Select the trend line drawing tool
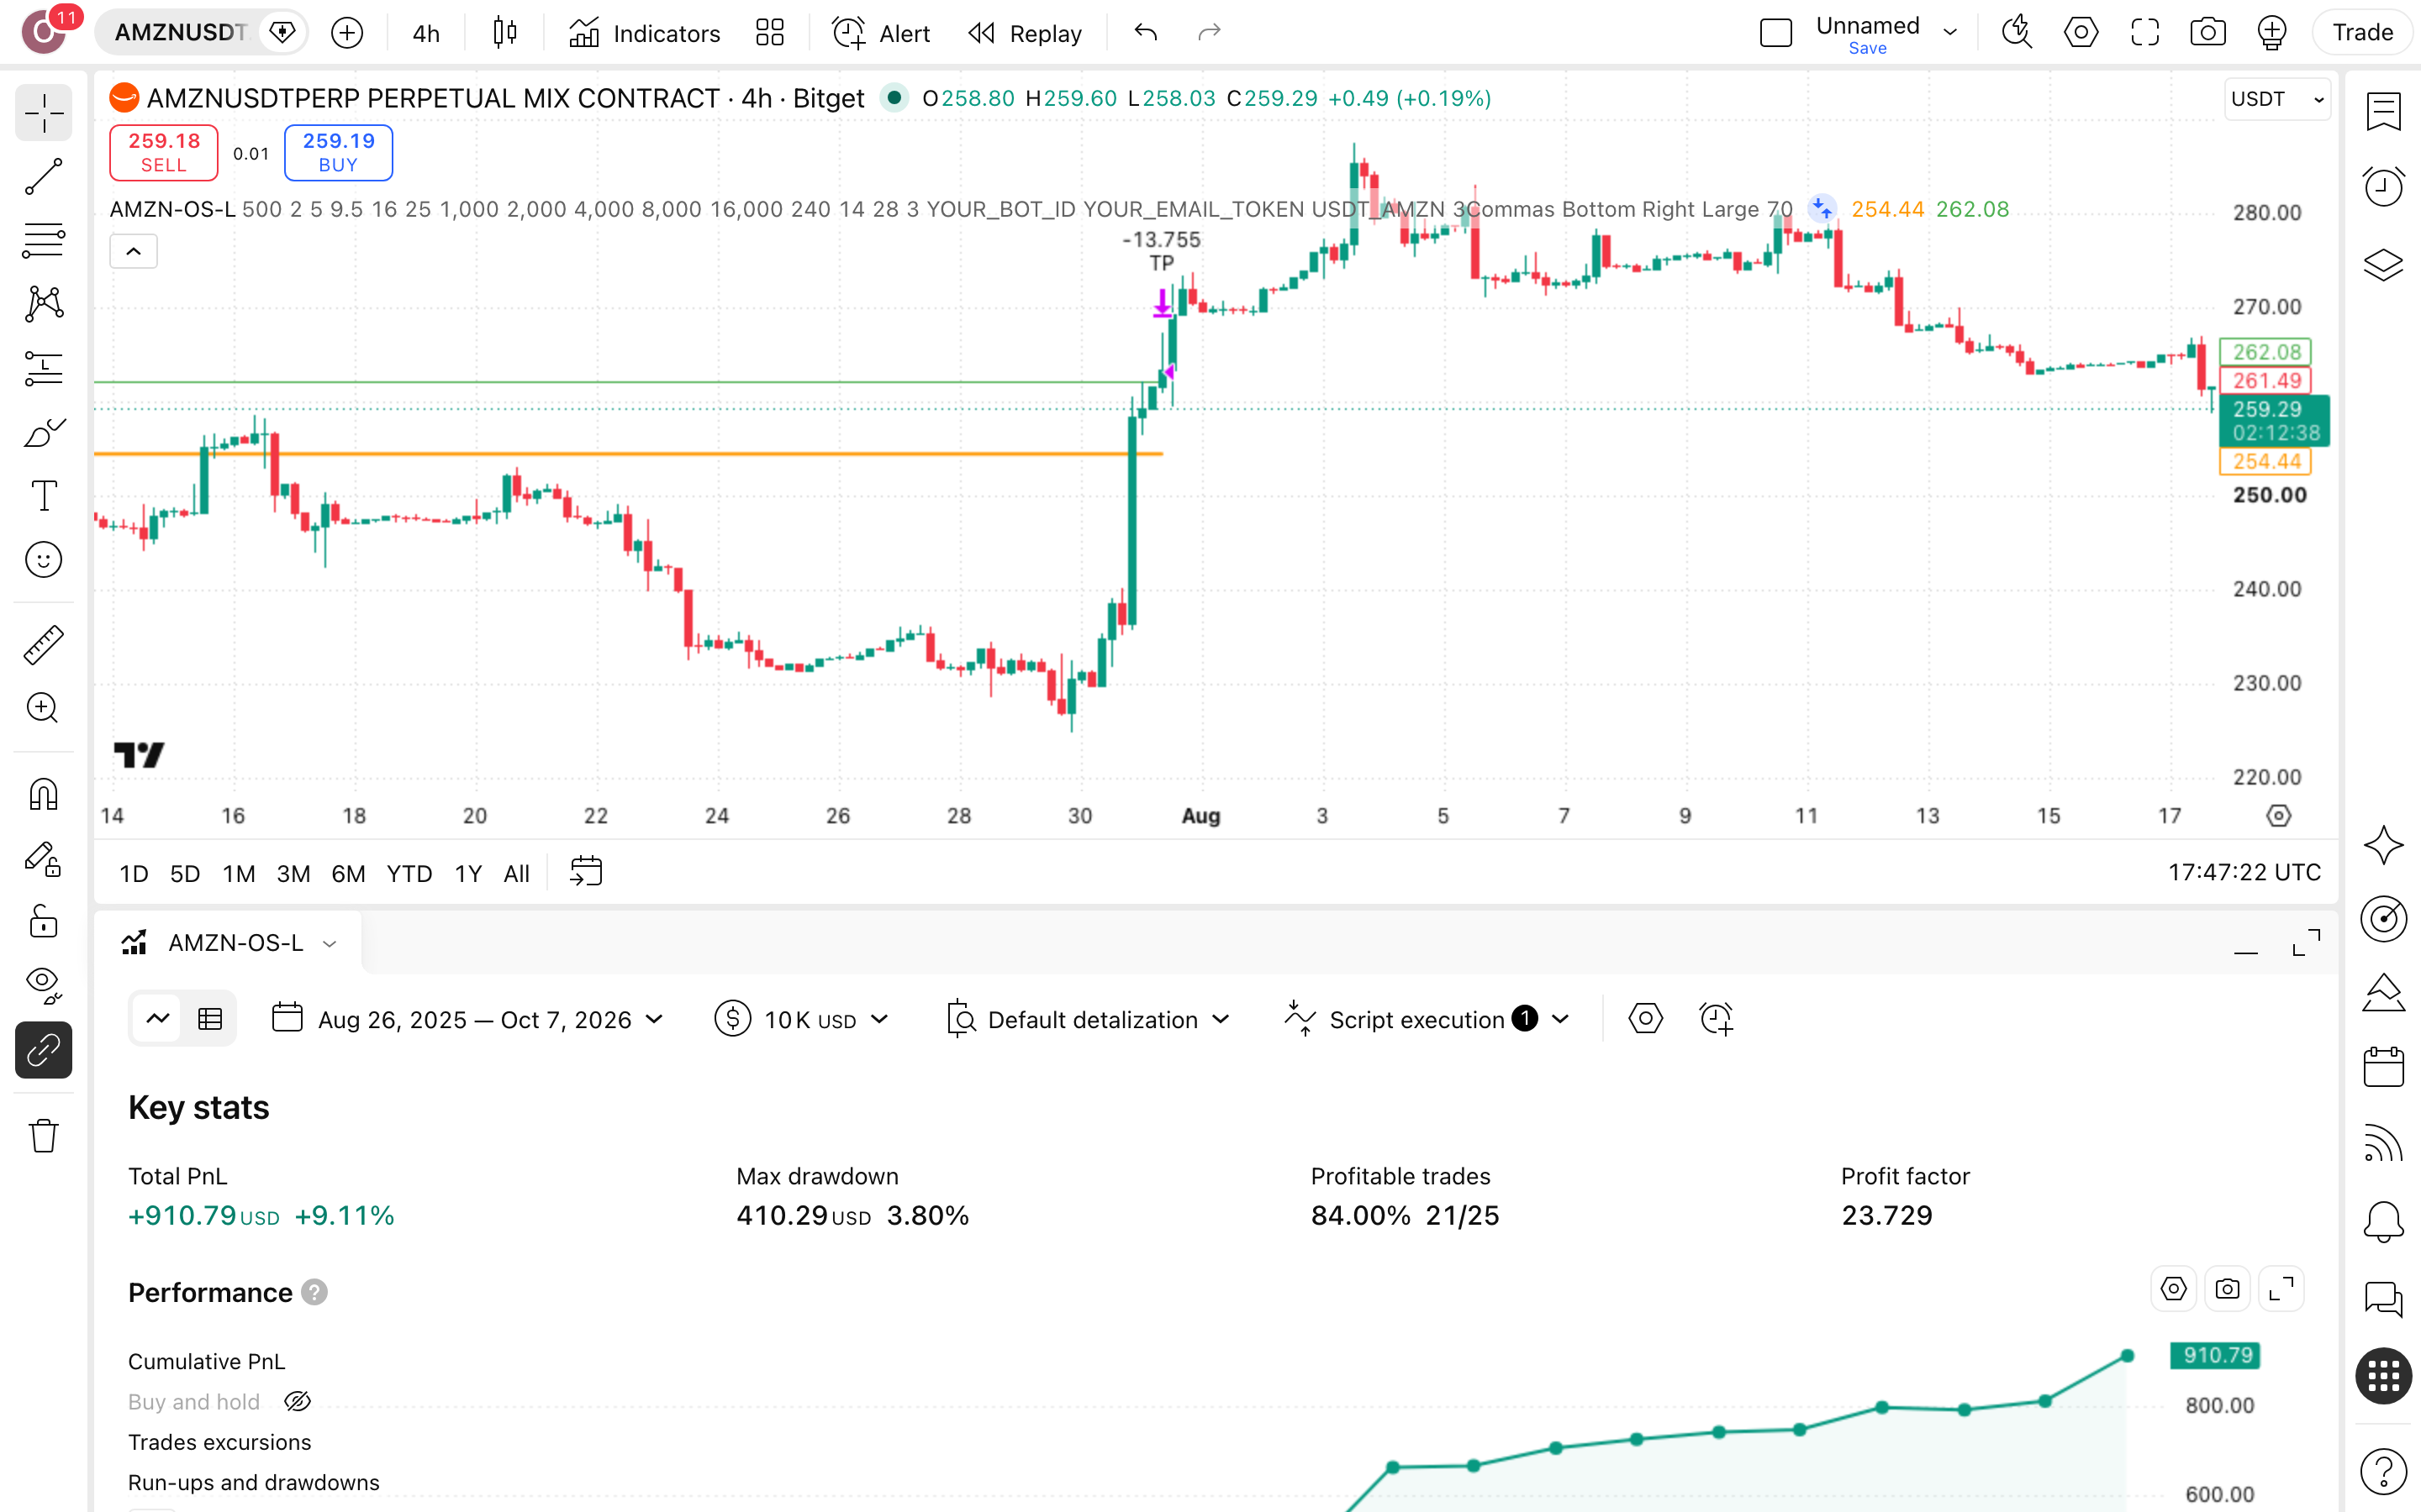The width and height of the screenshot is (2421, 1512). pos(43,176)
